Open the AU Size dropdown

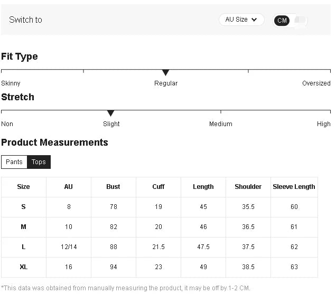click(x=241, y=20)
